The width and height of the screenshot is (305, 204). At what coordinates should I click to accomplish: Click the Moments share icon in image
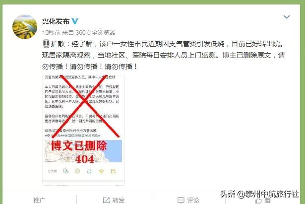click(x=77, y=171)
